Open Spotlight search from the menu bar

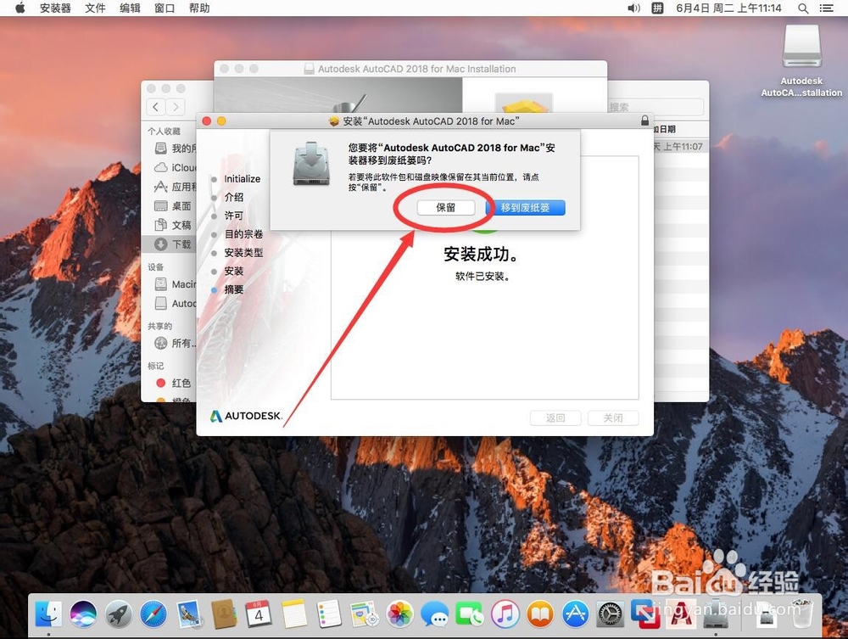pyautogui.click(x=804, y=8)
